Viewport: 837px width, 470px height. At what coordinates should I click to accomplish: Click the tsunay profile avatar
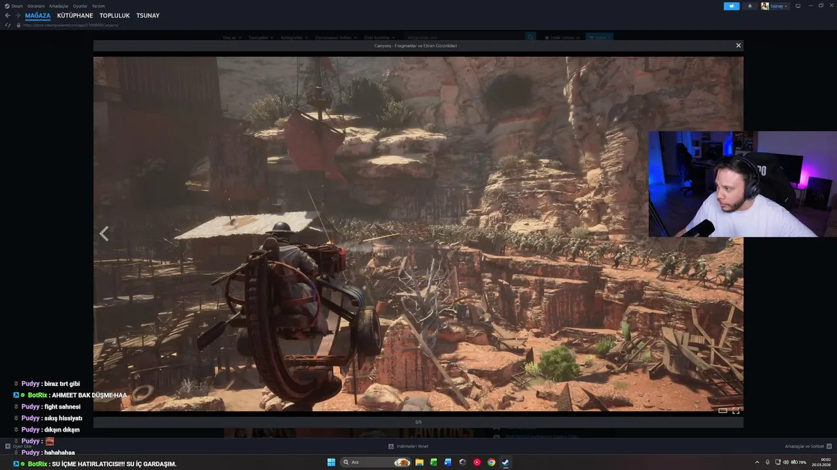click(765, 6)
